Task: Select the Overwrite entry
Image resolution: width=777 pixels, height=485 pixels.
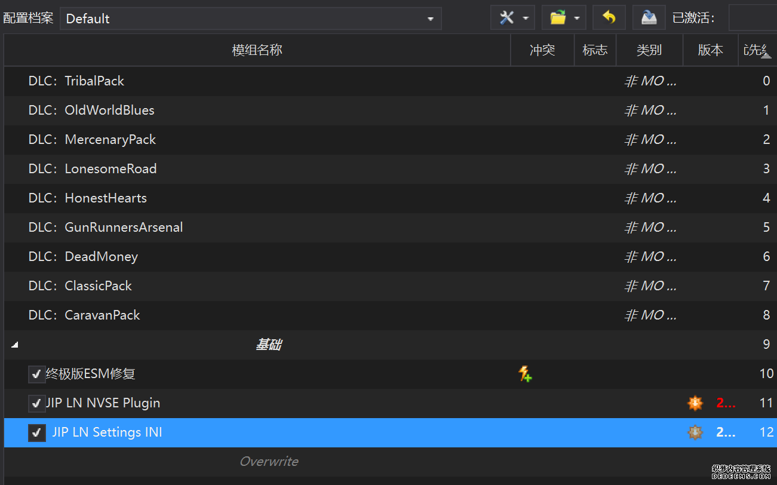Action: (269, 462)
